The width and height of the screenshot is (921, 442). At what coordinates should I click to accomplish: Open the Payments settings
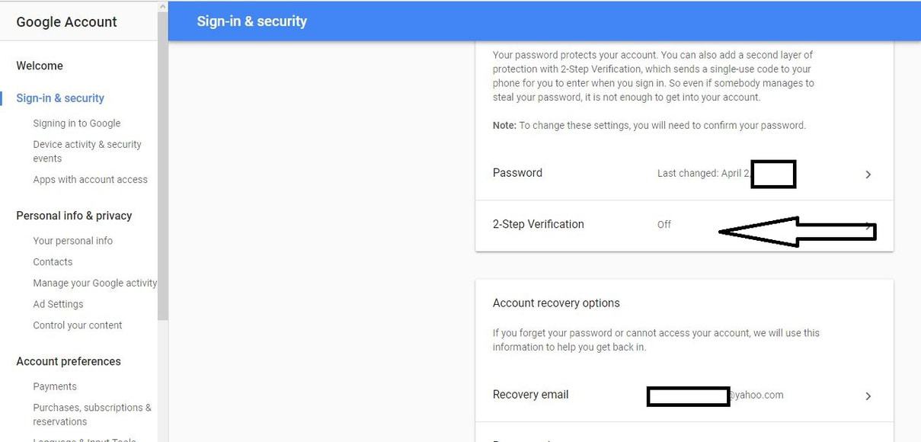(x=54, y=386)
